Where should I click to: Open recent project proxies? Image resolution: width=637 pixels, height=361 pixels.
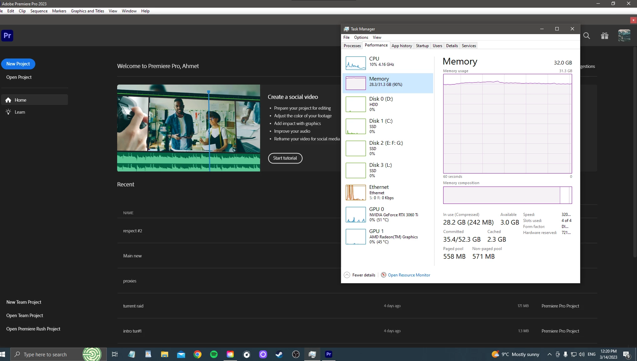pyautogui.click(x=130, y=281)
